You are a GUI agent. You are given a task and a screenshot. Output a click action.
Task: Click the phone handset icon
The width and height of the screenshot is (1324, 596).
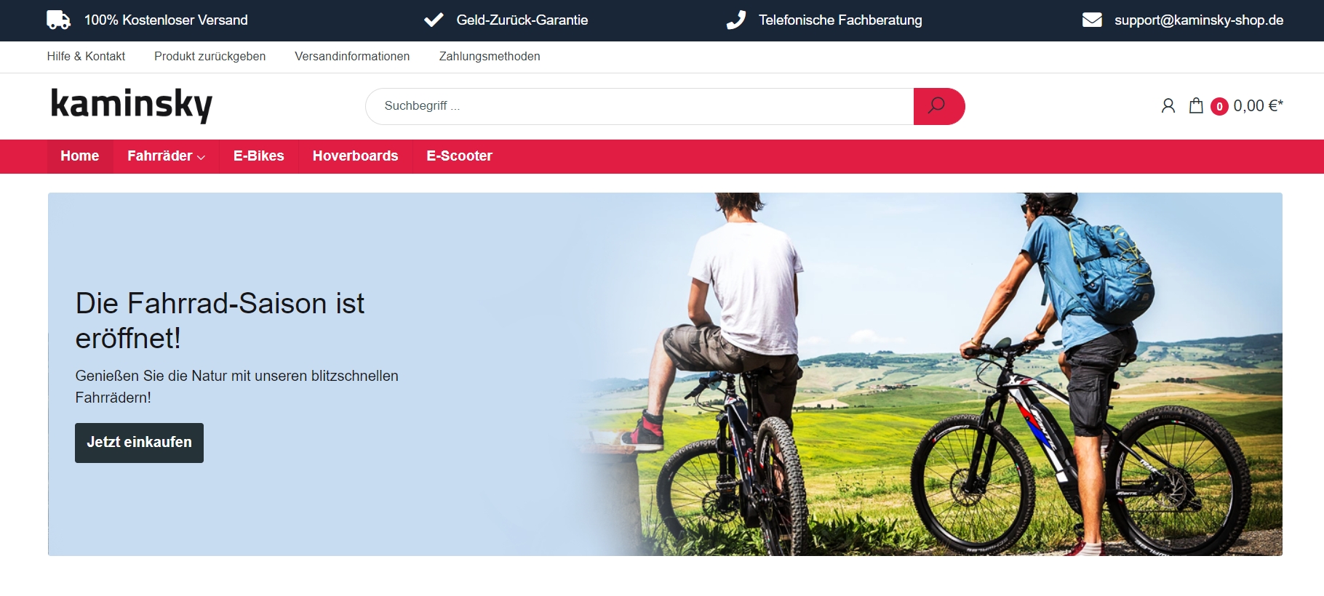[x=736, y=20]
